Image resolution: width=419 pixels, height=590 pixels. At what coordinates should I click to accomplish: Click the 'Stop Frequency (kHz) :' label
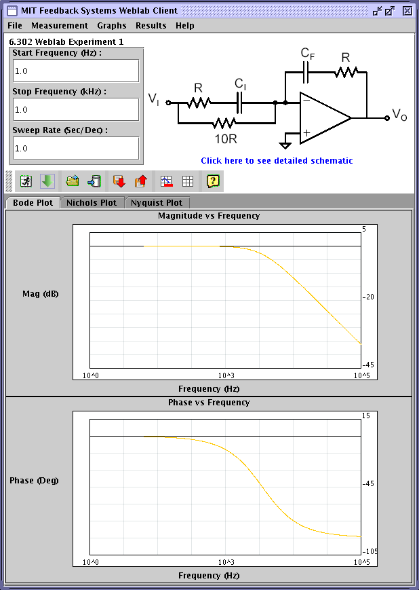point(59,92)
